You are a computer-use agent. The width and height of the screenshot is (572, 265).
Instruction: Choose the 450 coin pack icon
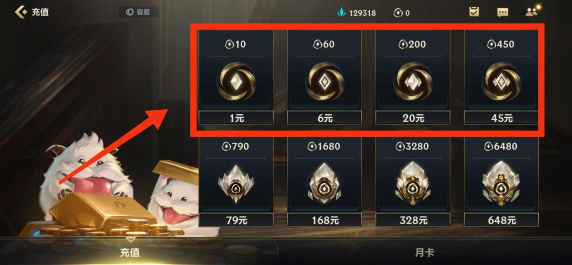point(501,81)
